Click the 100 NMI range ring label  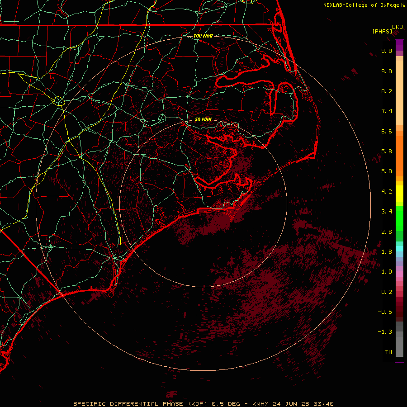(x=203, y=36)
